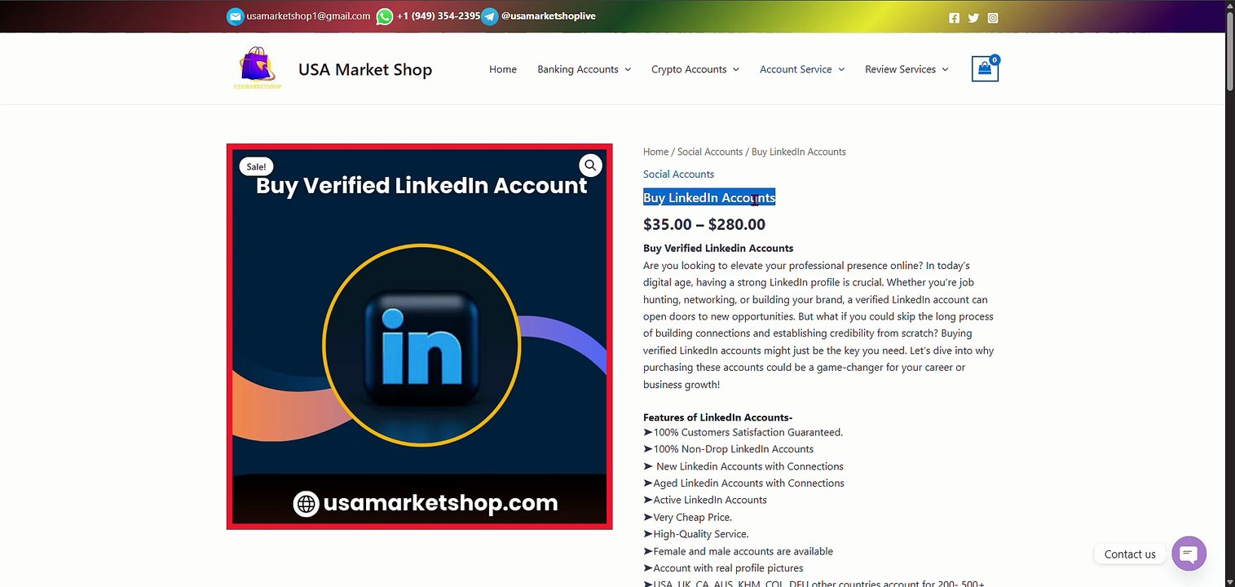Open the Twitter social icon
The height and width of the screenshot is (587, 1235).
[x=973, y=18]
